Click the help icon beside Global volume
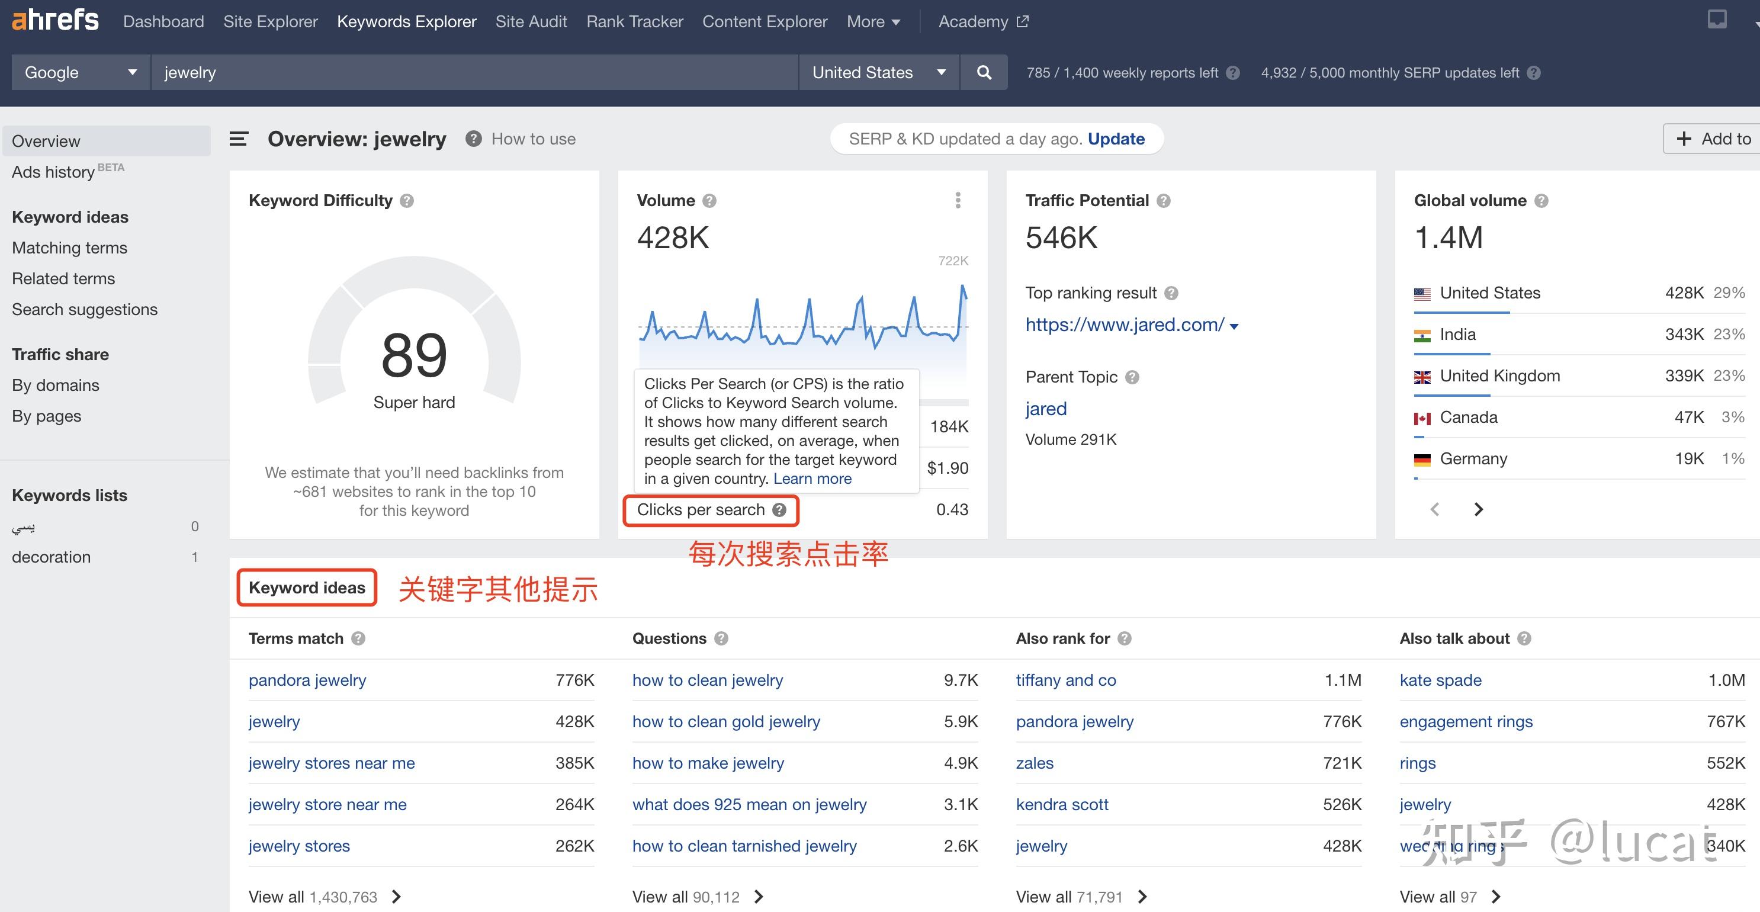 (x=1542, y=200)
